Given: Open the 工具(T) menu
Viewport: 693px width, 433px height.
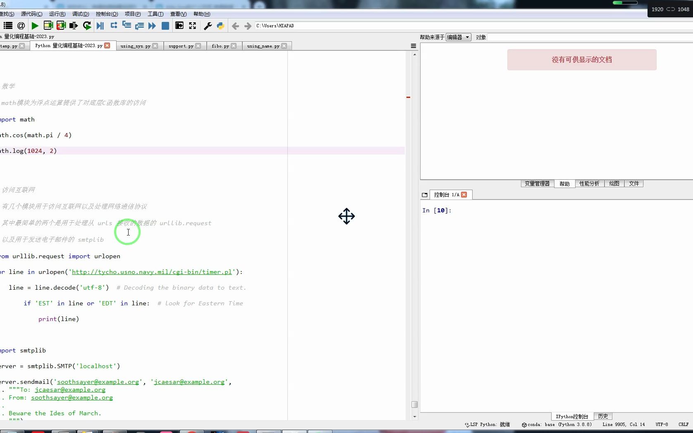Looking at the screenshot, I should tap(155, 14).
